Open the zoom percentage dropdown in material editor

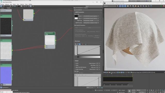click(x=88, y=87)
